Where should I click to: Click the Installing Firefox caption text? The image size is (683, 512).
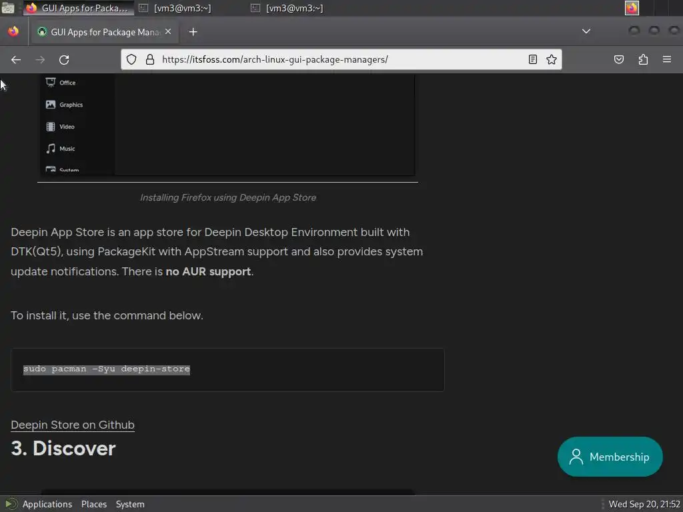click(228, 197)
